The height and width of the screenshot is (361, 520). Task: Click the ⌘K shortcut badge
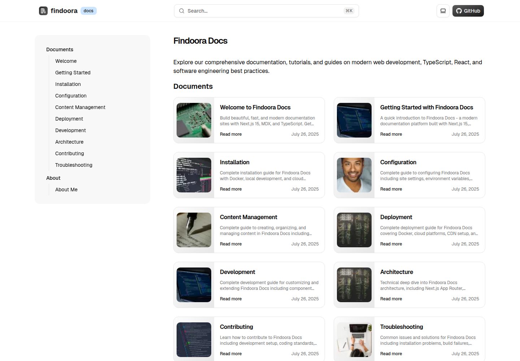349,11
